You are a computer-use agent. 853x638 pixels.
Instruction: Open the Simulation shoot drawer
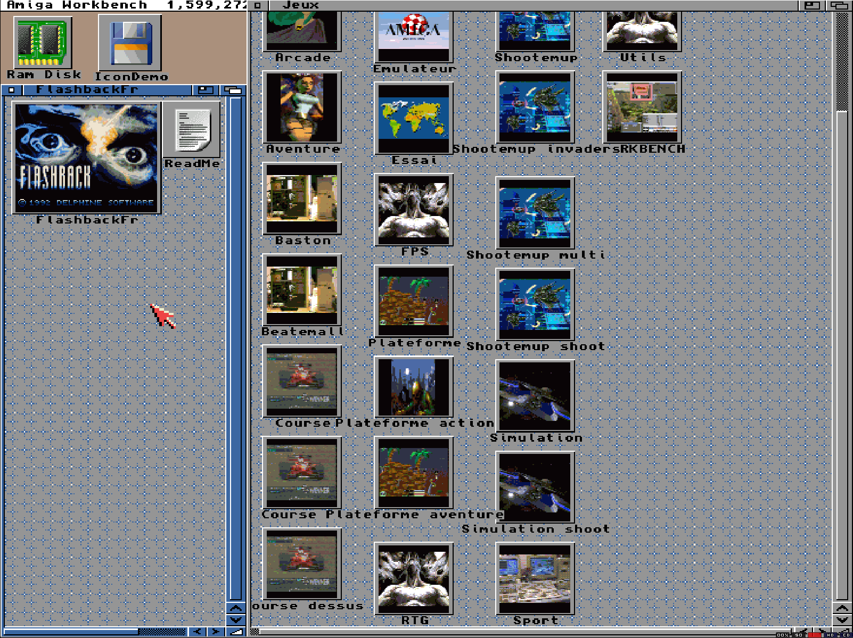click(535, 487)
